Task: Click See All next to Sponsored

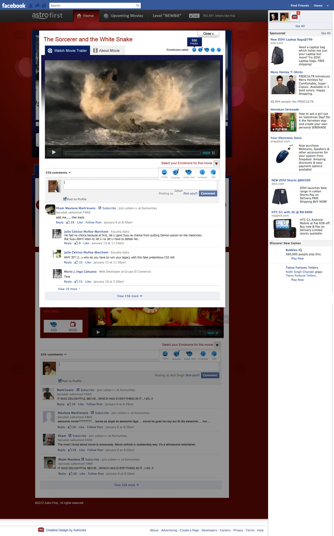Action: tap(326, 33)
